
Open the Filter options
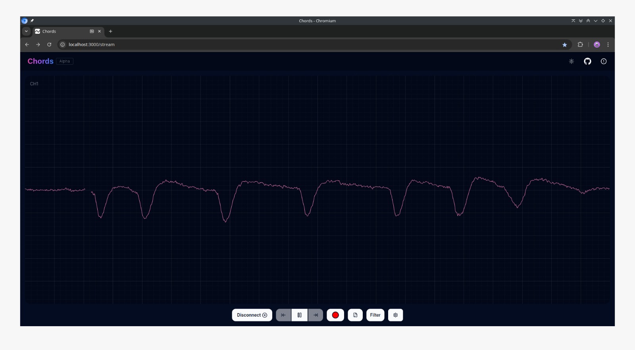375,315
